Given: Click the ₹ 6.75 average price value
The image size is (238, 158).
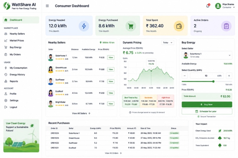Looking at the screenshot, I should pyautogui.click(x=128, y=53).
